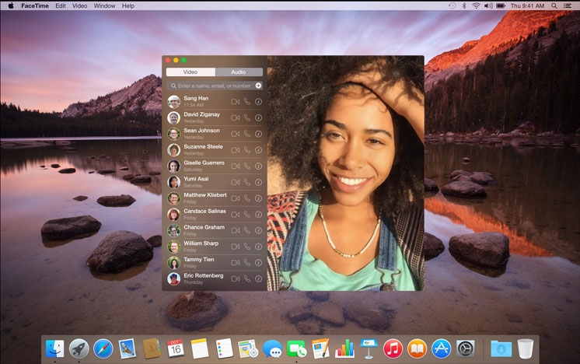The image size is (580, 364).
Task: Click the add contact plus button in search field
Action: tap(258, 86)
